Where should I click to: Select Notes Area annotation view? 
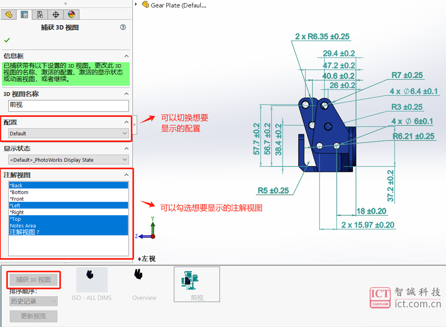point(69,226)
